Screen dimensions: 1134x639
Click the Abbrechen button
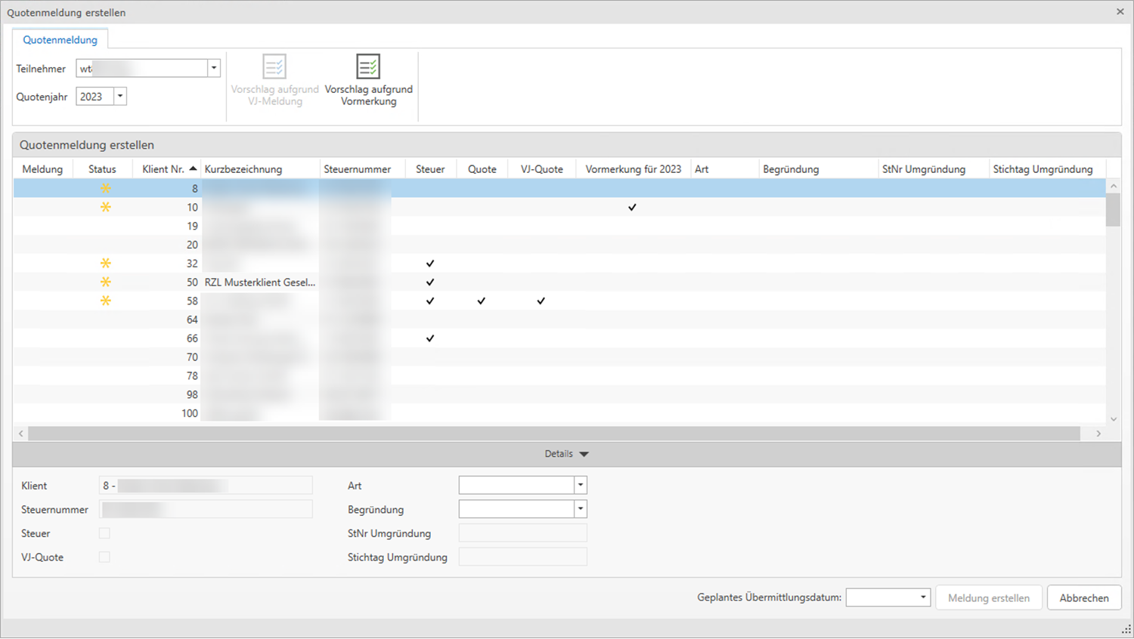click(x=1083, y=597)
